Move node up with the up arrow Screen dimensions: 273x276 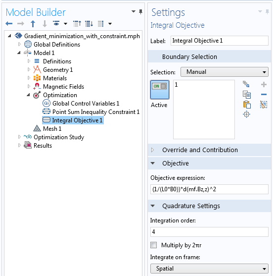[33, 24]
